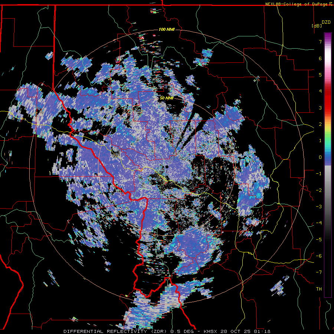
Task: Click the black radar site dot at map center
Action: pos(167,167)
